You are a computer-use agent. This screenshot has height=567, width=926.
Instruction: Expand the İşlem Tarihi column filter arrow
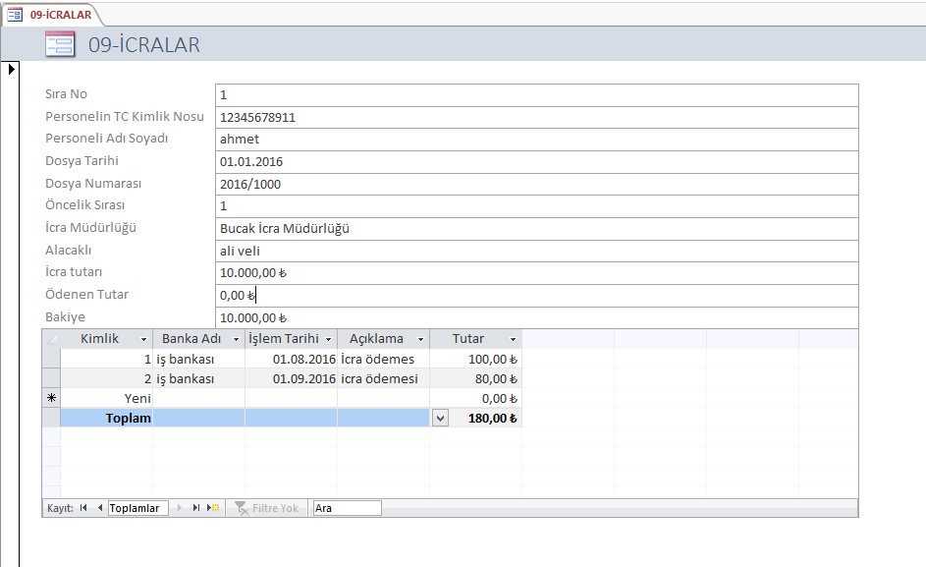tap(328, 339)
